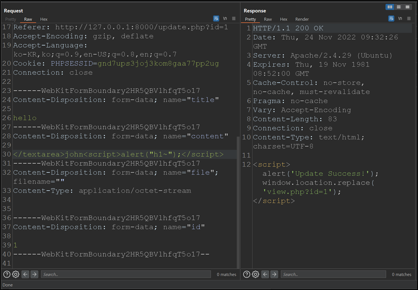The height and width of the screenshot is (290, 418).
Task: Click the Pragma: no-cache response header
Action: coord(290,101)
